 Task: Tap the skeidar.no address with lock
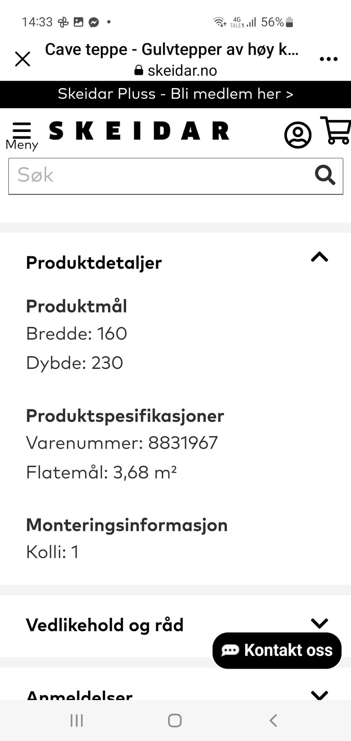pos(175,71)
